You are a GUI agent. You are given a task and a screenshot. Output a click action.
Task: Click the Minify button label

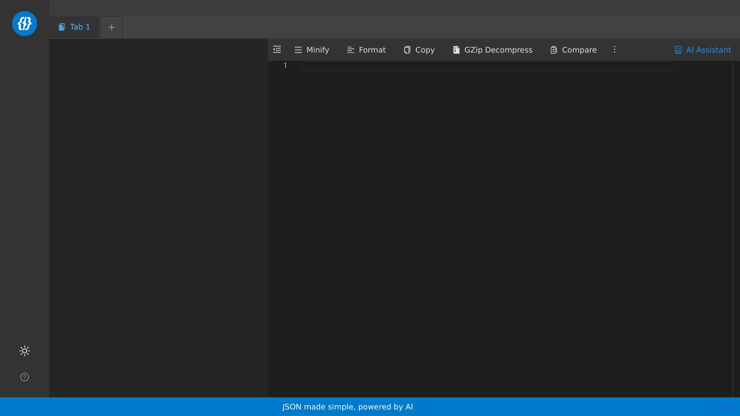coord(317,50)
